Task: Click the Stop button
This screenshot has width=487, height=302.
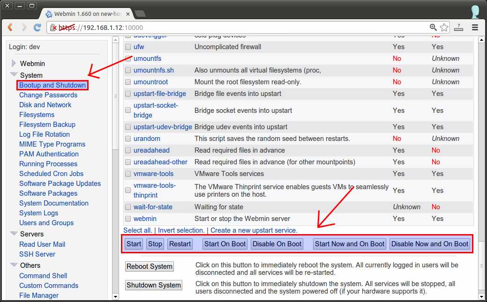Action: coord(155,244)
